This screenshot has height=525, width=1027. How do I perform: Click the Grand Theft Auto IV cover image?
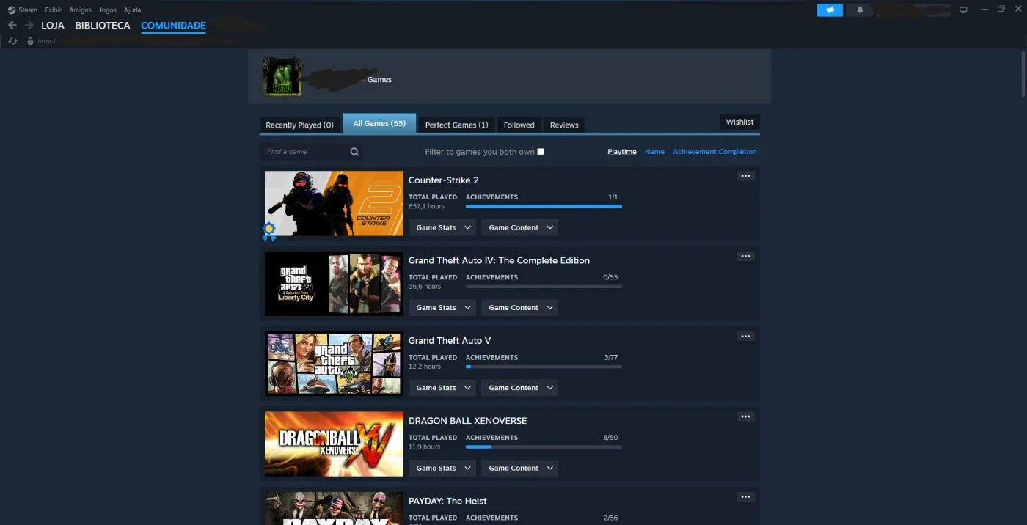334,284
